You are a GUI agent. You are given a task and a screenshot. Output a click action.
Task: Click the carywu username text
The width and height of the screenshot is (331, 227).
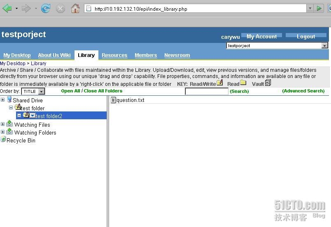[x=230, y=37]
